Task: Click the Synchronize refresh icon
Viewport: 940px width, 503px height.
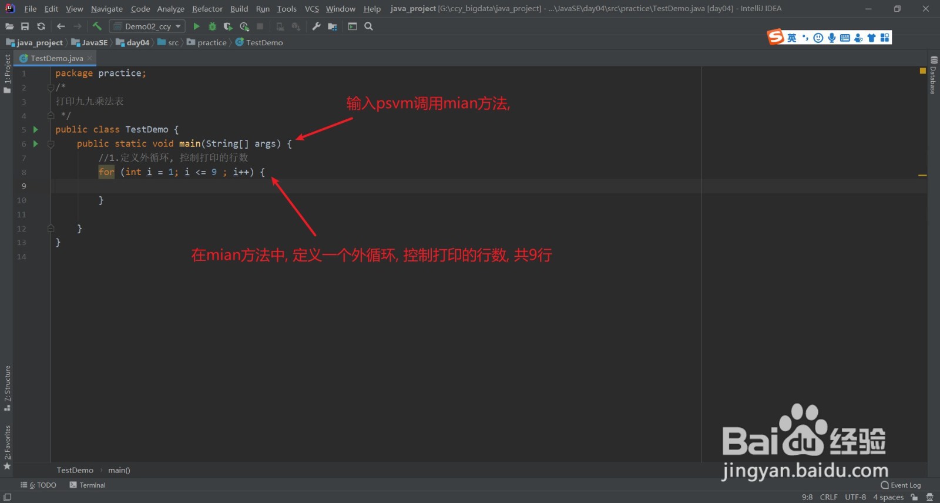Action: pyautogui.click(x=41, y=26)
